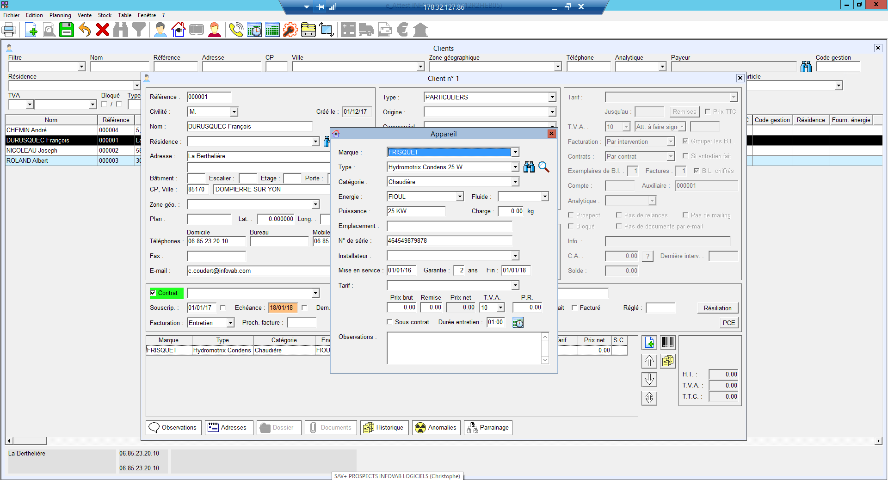Click the Historique button

[x=384, y=428]
